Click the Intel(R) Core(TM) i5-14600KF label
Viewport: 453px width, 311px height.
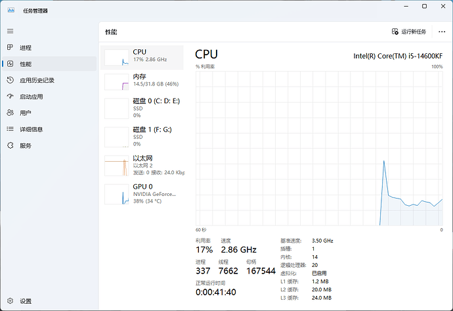pyautogui.click(x=398, y=56)
